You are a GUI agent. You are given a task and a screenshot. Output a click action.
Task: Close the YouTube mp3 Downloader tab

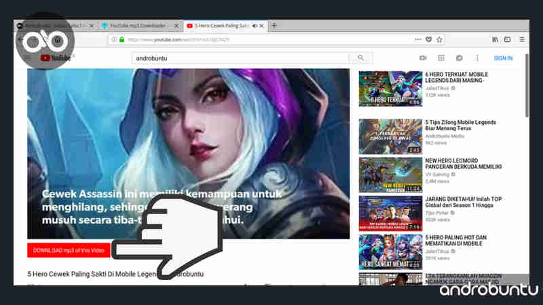click(x=176, y=26)
